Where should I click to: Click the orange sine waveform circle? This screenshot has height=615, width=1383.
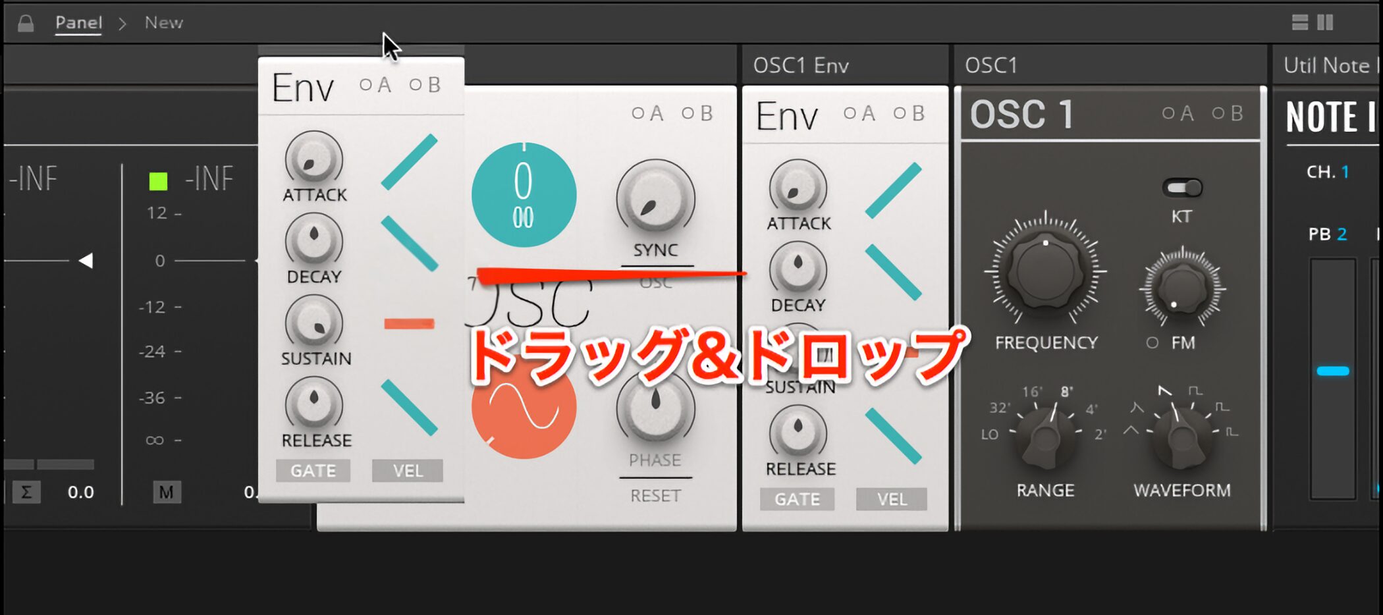524,406
